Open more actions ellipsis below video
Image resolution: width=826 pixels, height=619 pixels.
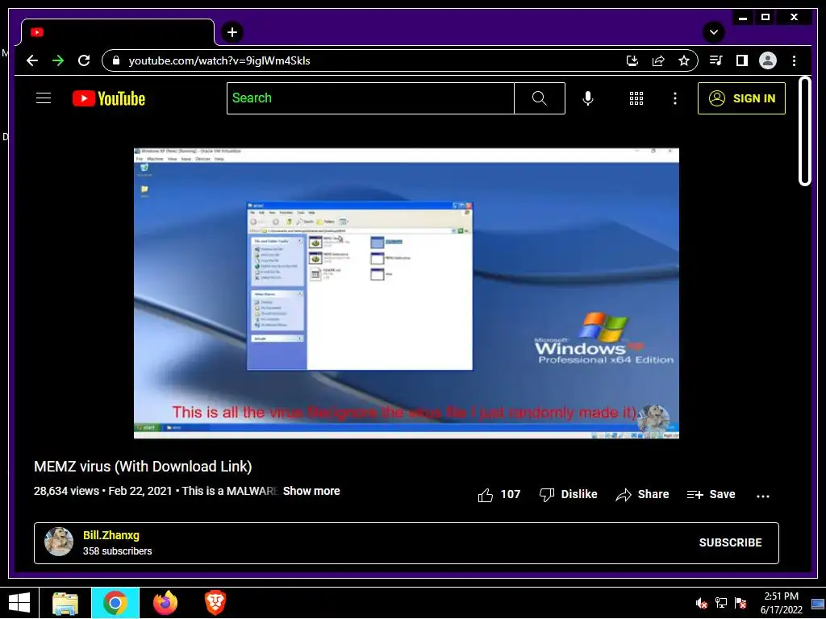coord(762,496)
